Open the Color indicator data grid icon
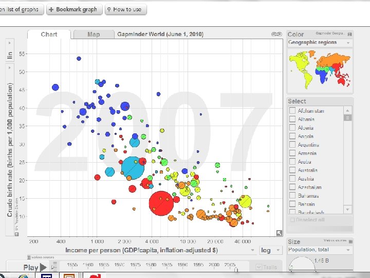370x278 pixels. click(x=350, y=34)
